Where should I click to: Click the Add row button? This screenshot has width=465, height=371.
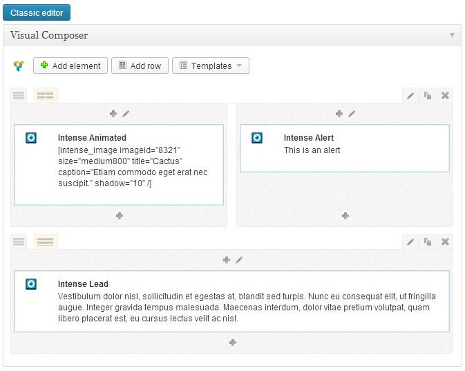(140, 66)
